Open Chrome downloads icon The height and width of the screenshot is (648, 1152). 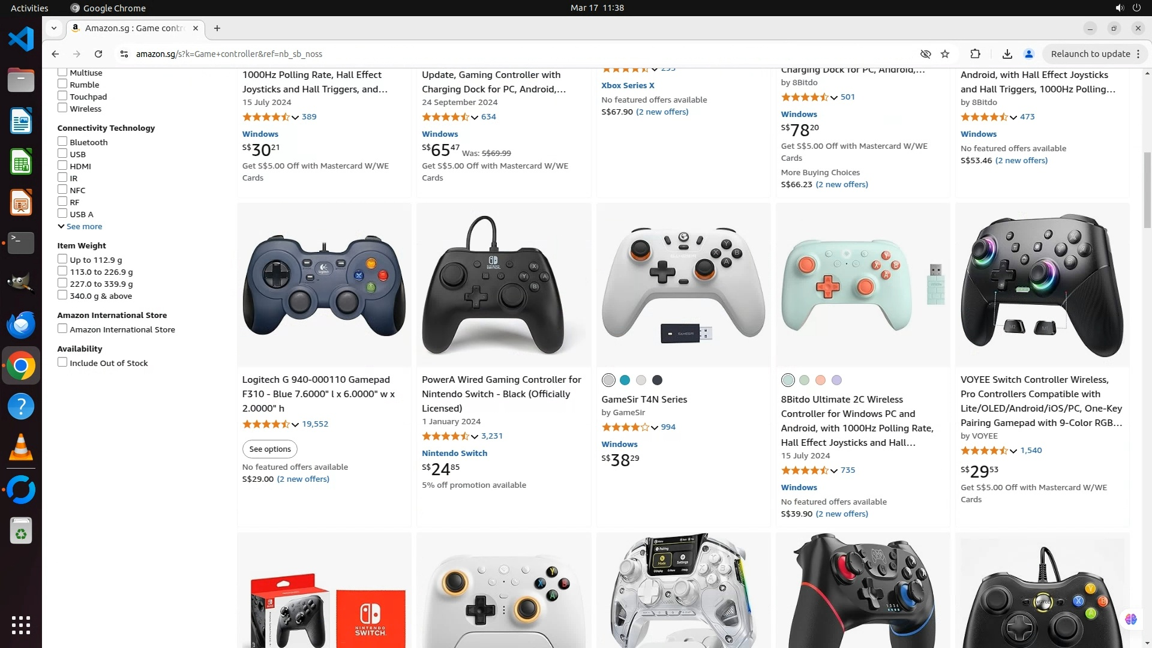1007,54
